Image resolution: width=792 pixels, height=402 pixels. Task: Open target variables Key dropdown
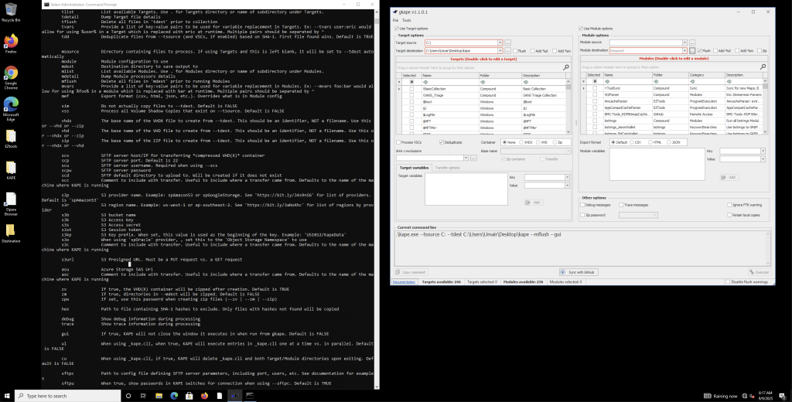click(567, 177)
